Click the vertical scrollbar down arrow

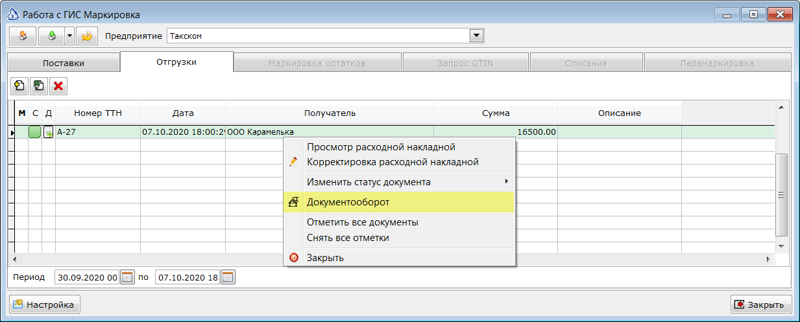pyautogui.click(x=781, y=247)
